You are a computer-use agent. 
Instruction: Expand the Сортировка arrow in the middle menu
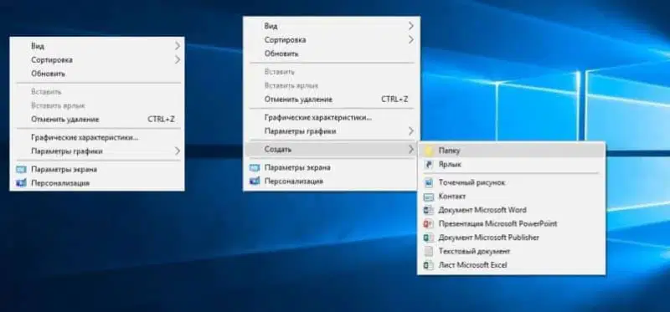coord(410,39)
